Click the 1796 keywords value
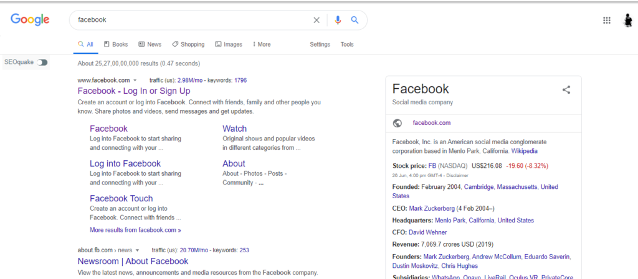 [x=240, y=80]
